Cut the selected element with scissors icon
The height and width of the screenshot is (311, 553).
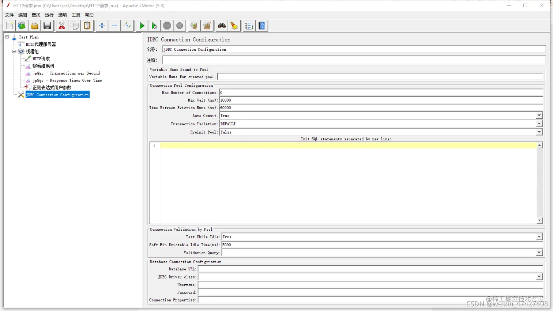(62, 26)
